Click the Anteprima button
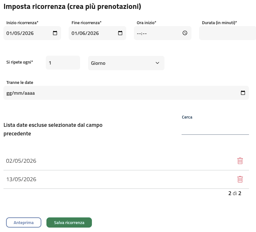The height and width of the screenshot is (232, 256). (x=24, y=222)
